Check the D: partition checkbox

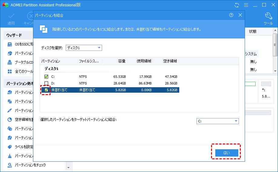click(x=46, y=83)
